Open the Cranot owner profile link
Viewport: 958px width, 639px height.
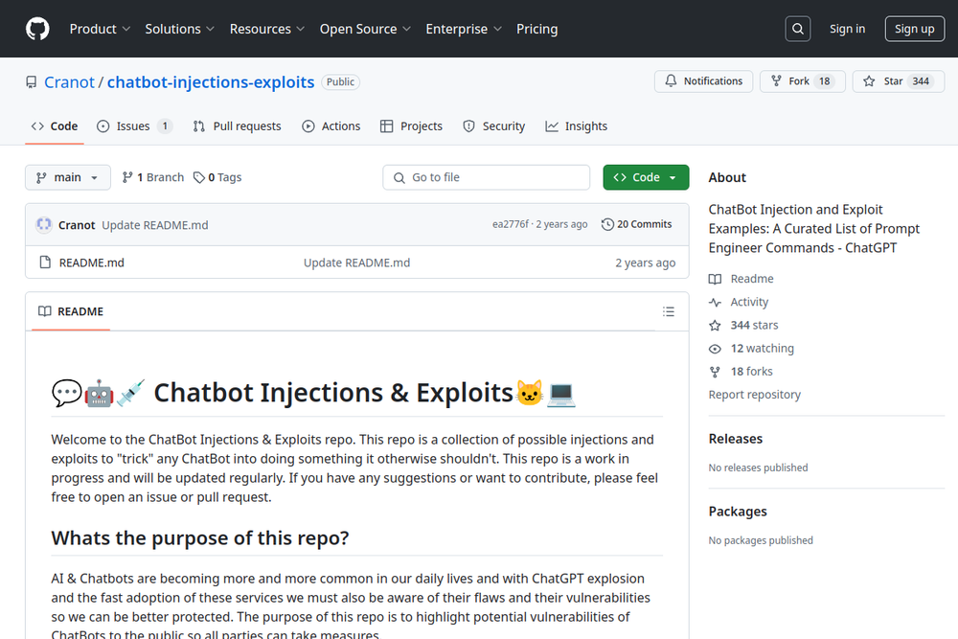point(69,81)
